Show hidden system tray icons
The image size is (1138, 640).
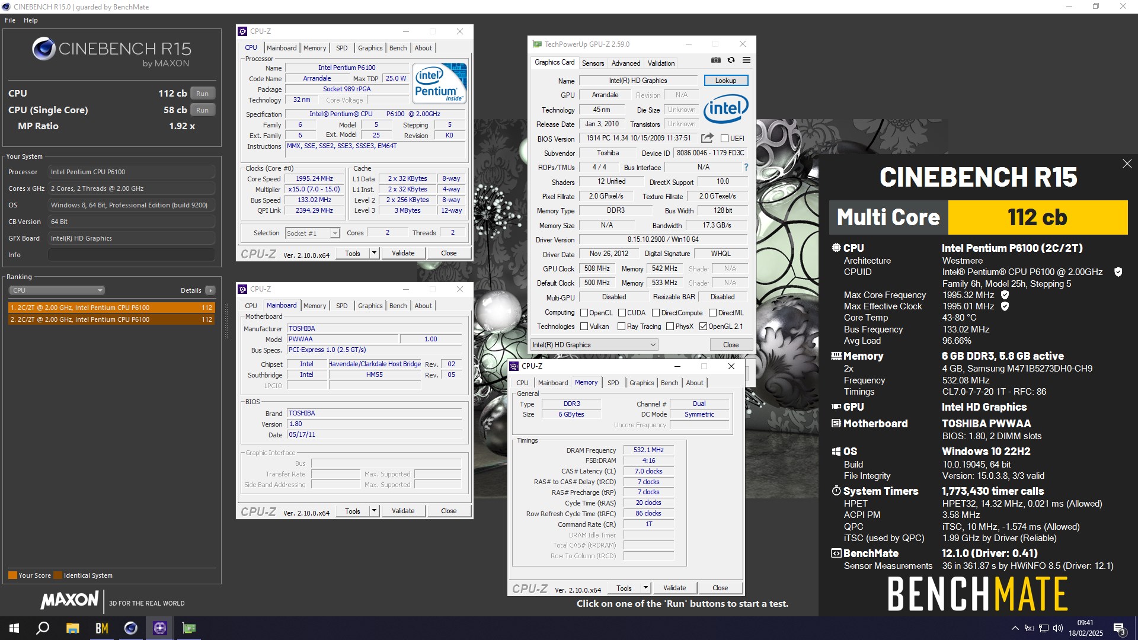1015,628
